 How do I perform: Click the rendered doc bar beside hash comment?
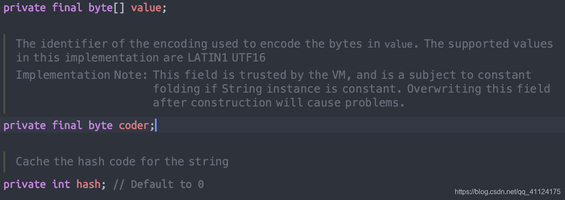click(4, 161)
